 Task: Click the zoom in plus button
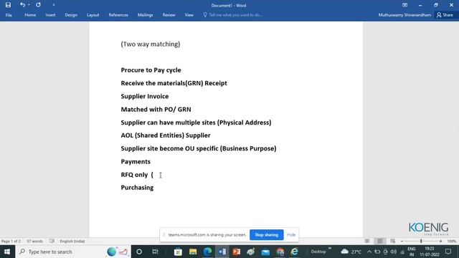coord(440,242)
